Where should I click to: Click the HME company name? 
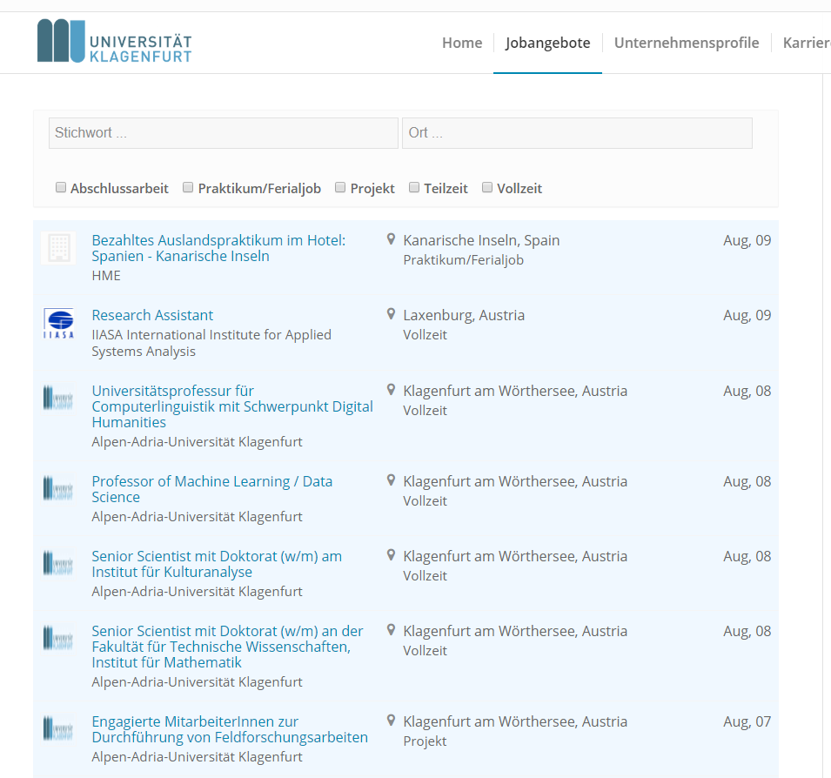click(106, 276)
